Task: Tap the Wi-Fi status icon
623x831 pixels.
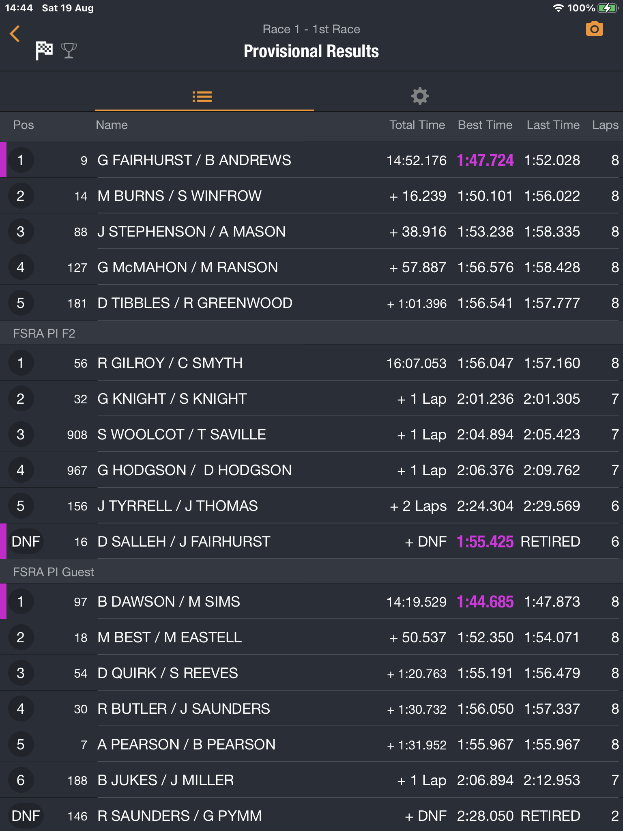Action: click(x=559, y=8)
